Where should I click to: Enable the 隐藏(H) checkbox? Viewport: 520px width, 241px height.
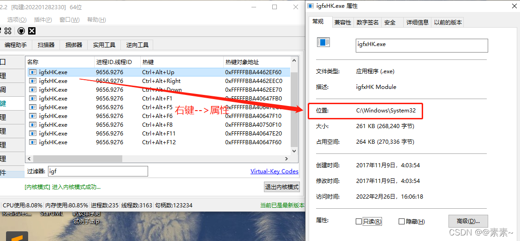401,222
